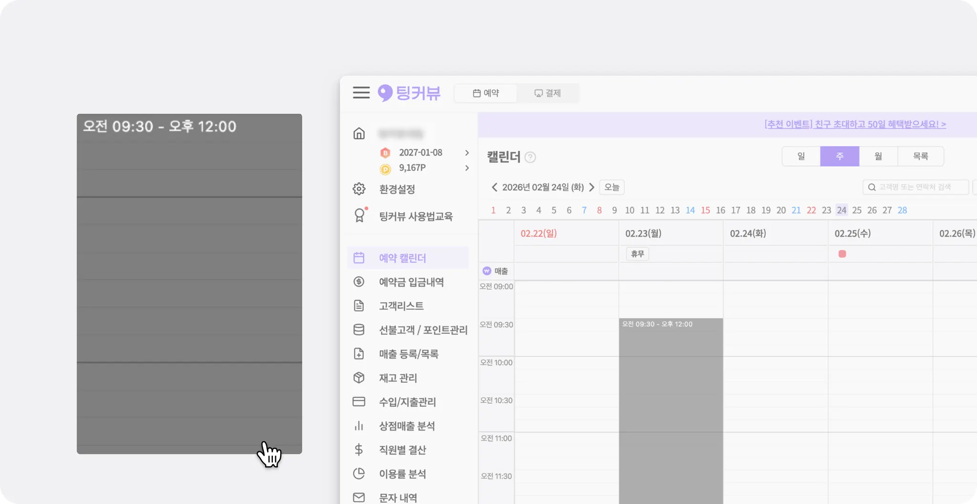The height and width of the screenshot is (504, 977).
Task: Click the 고객리스트 document icon
Action: 359,305
